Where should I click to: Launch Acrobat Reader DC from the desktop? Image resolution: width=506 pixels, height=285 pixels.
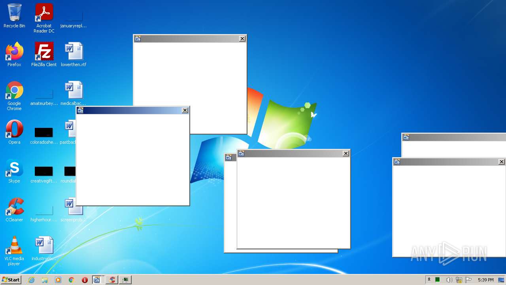44,18
